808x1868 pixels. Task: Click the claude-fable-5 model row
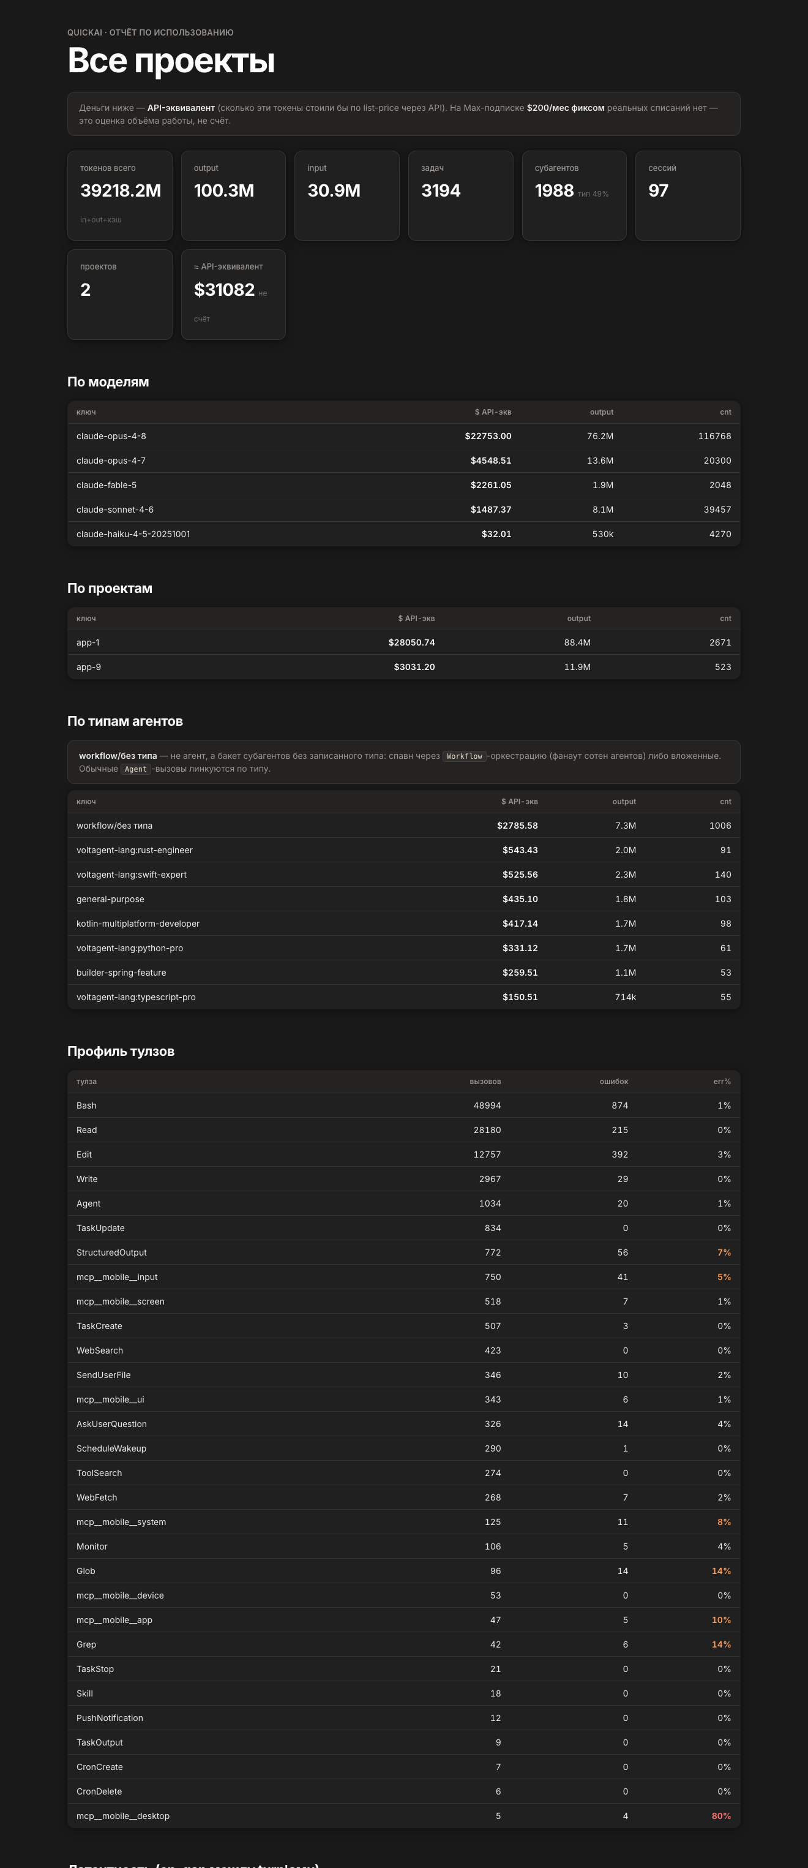pos(403,485)
